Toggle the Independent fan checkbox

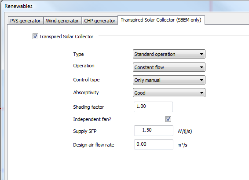coord(168,119)
